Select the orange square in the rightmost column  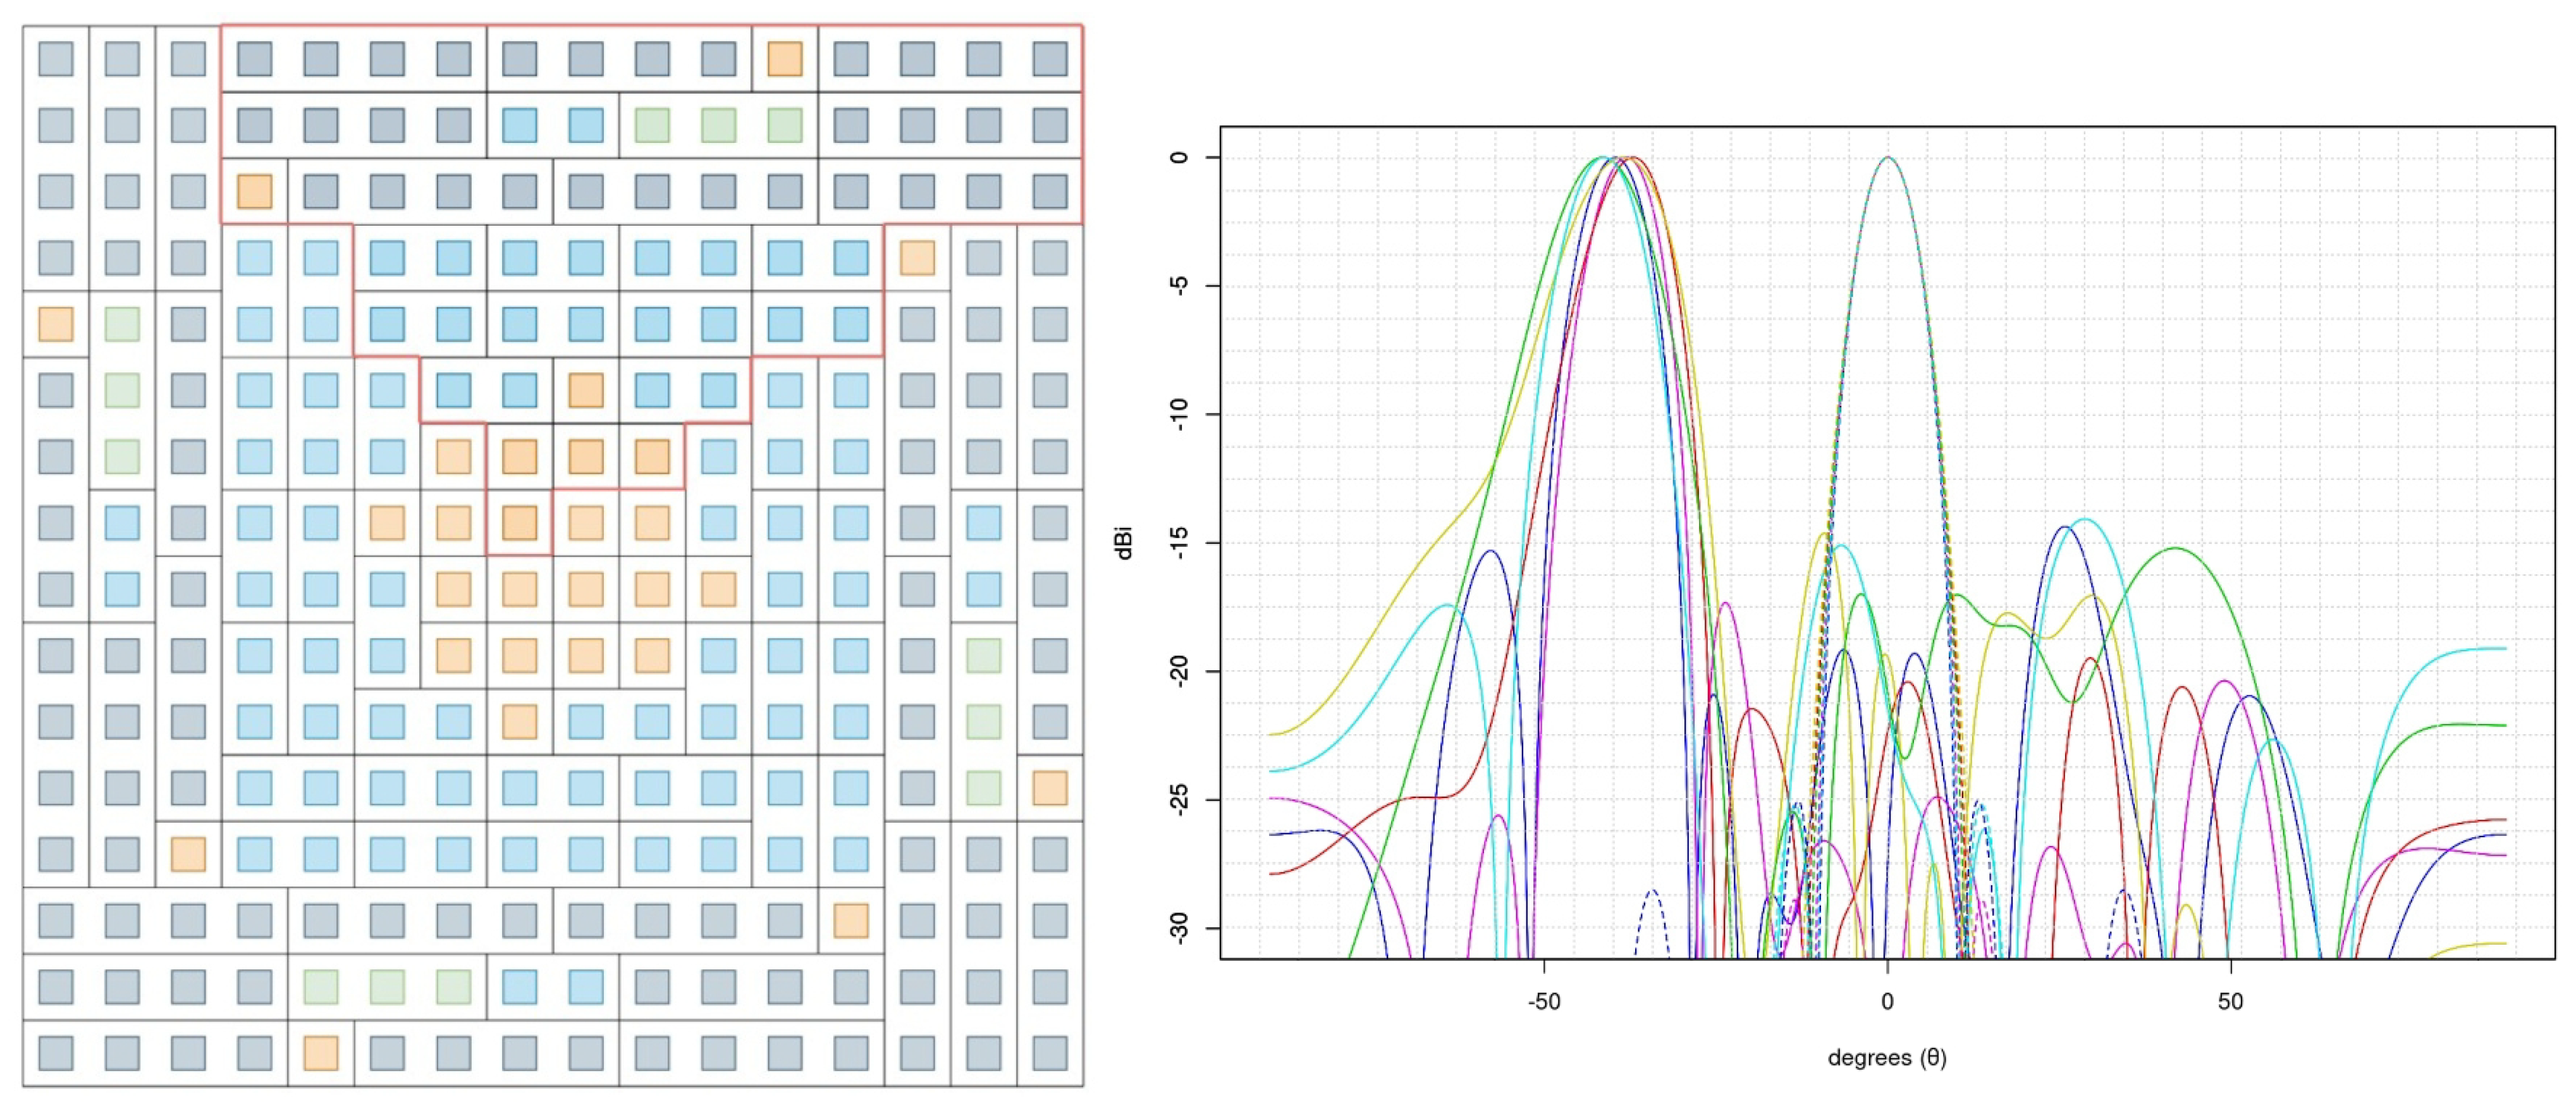coord(1049,788)
